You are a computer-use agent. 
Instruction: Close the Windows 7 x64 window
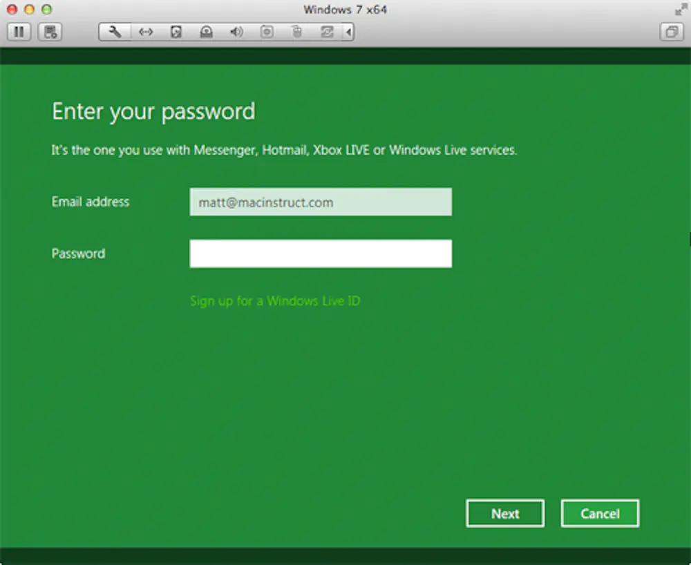pyautogui.click(x=12, y=10)
